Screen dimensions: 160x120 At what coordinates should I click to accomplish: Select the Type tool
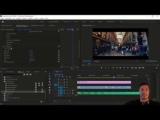[x=50, y=93]
